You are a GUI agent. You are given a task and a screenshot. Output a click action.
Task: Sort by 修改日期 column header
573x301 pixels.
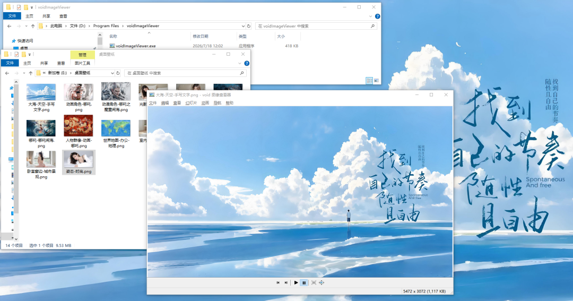click(200, 36)
